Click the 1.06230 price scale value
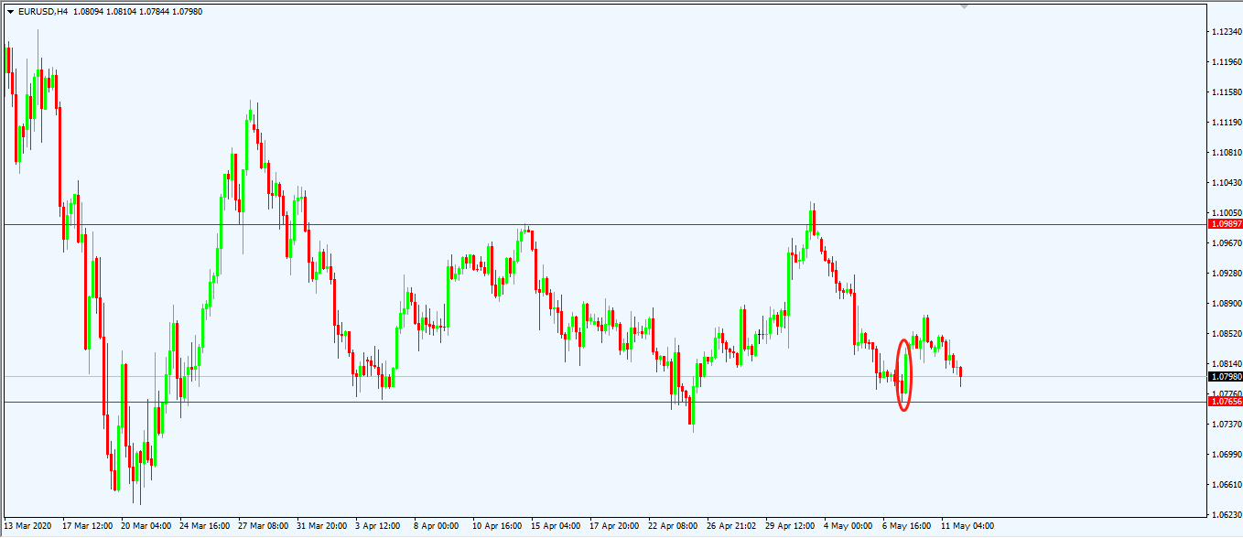The height and width of the screenshot is (538, 1243). click(x=1226, y=515)
